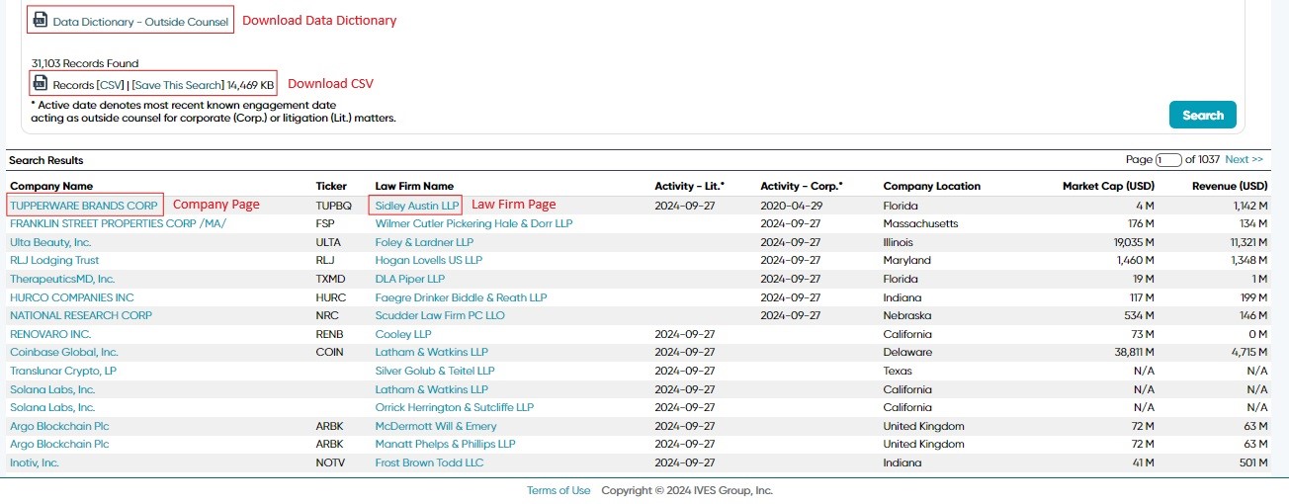Screen dimensions: 1289x504
Task: Click Copyright 2024 IVES Group footer text
Action: 687,490
